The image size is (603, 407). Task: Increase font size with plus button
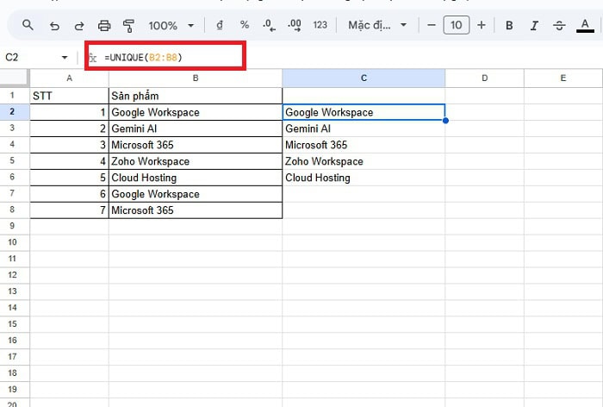[x=481, y=25]
